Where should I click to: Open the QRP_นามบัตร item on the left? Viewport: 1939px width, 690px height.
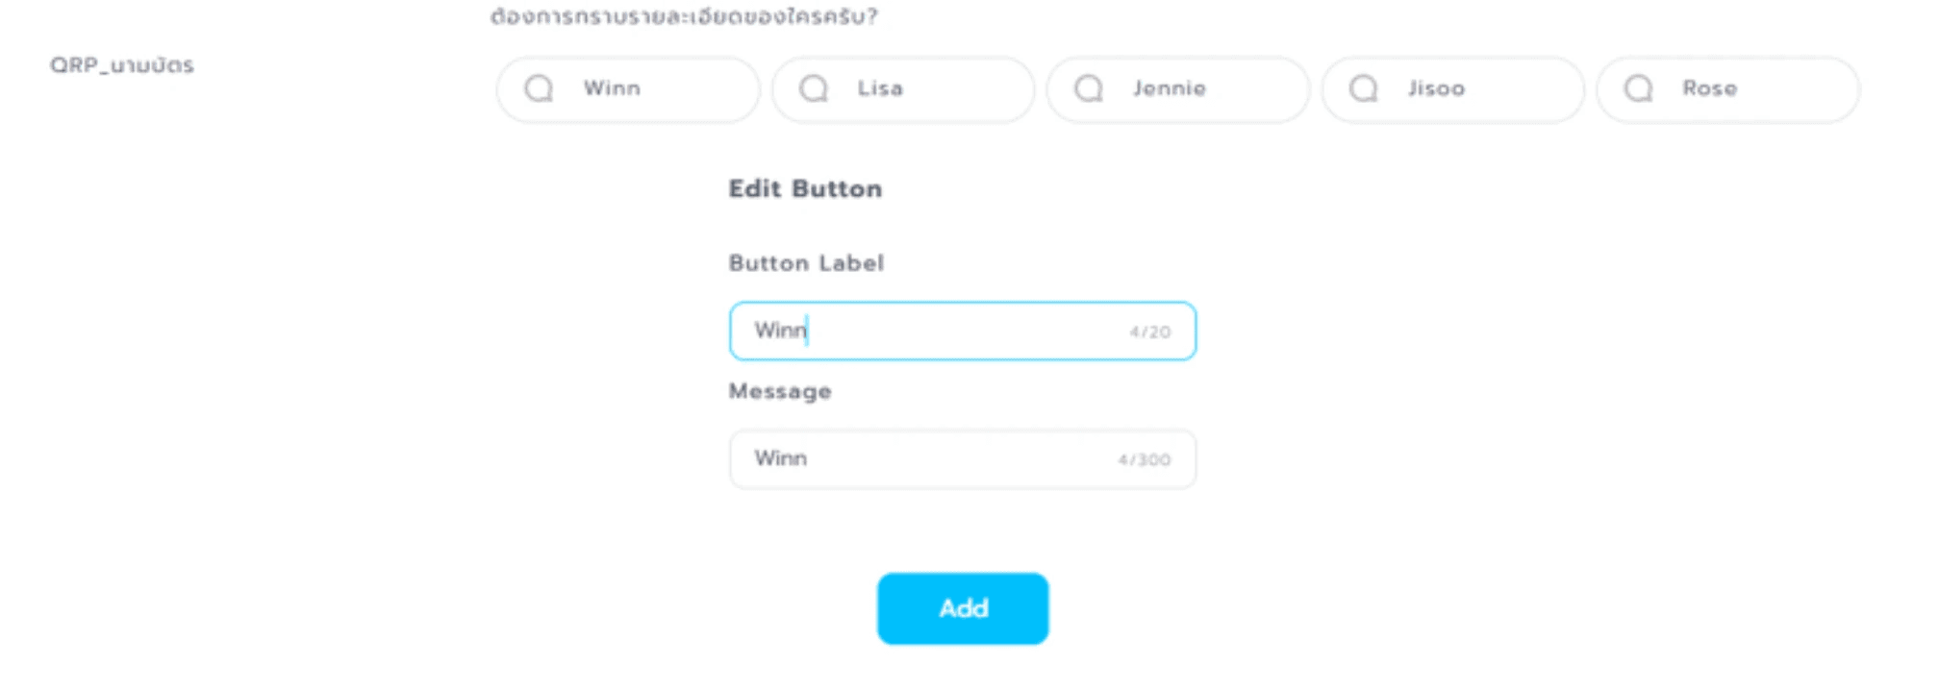tap(122, 65)
